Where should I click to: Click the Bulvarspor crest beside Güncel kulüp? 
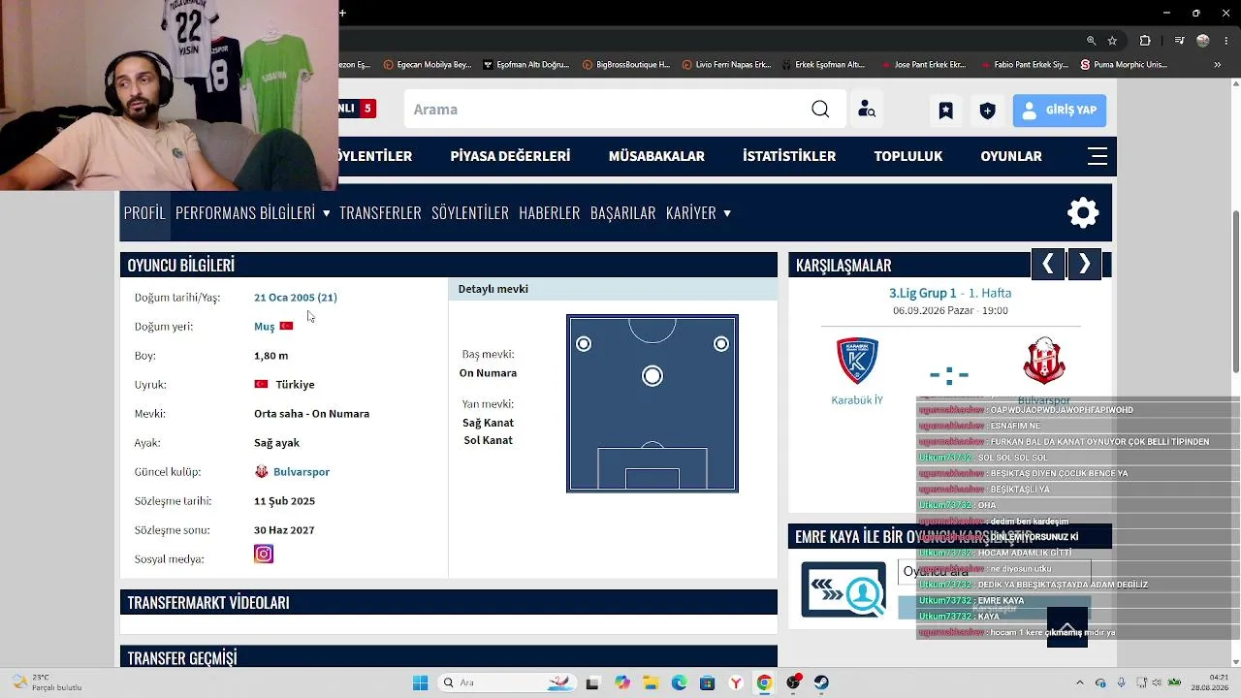pos(261,471)
